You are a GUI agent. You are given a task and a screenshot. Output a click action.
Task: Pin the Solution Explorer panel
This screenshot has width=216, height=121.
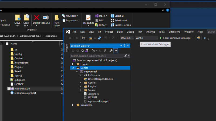(x=124, y=46)
